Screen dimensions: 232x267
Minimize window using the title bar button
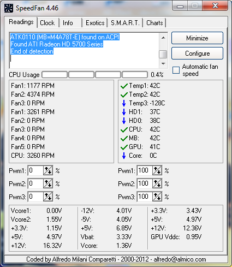pos(180,6)
